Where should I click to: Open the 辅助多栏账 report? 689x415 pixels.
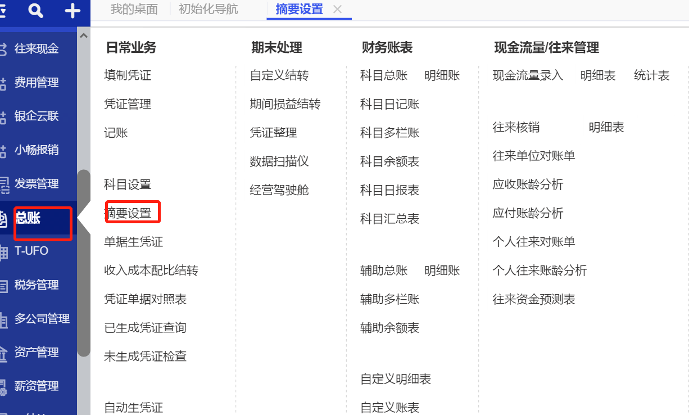[390, 299]
